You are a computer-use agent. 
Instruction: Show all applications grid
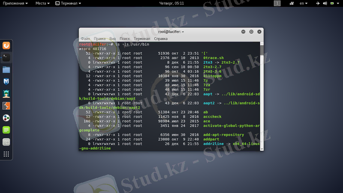(6, 154)
